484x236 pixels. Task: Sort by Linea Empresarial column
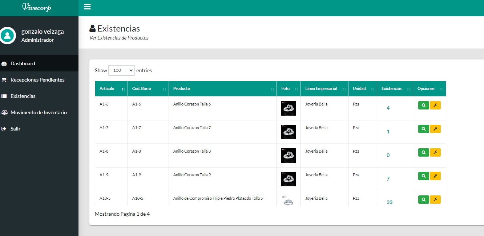click(324, 89)
